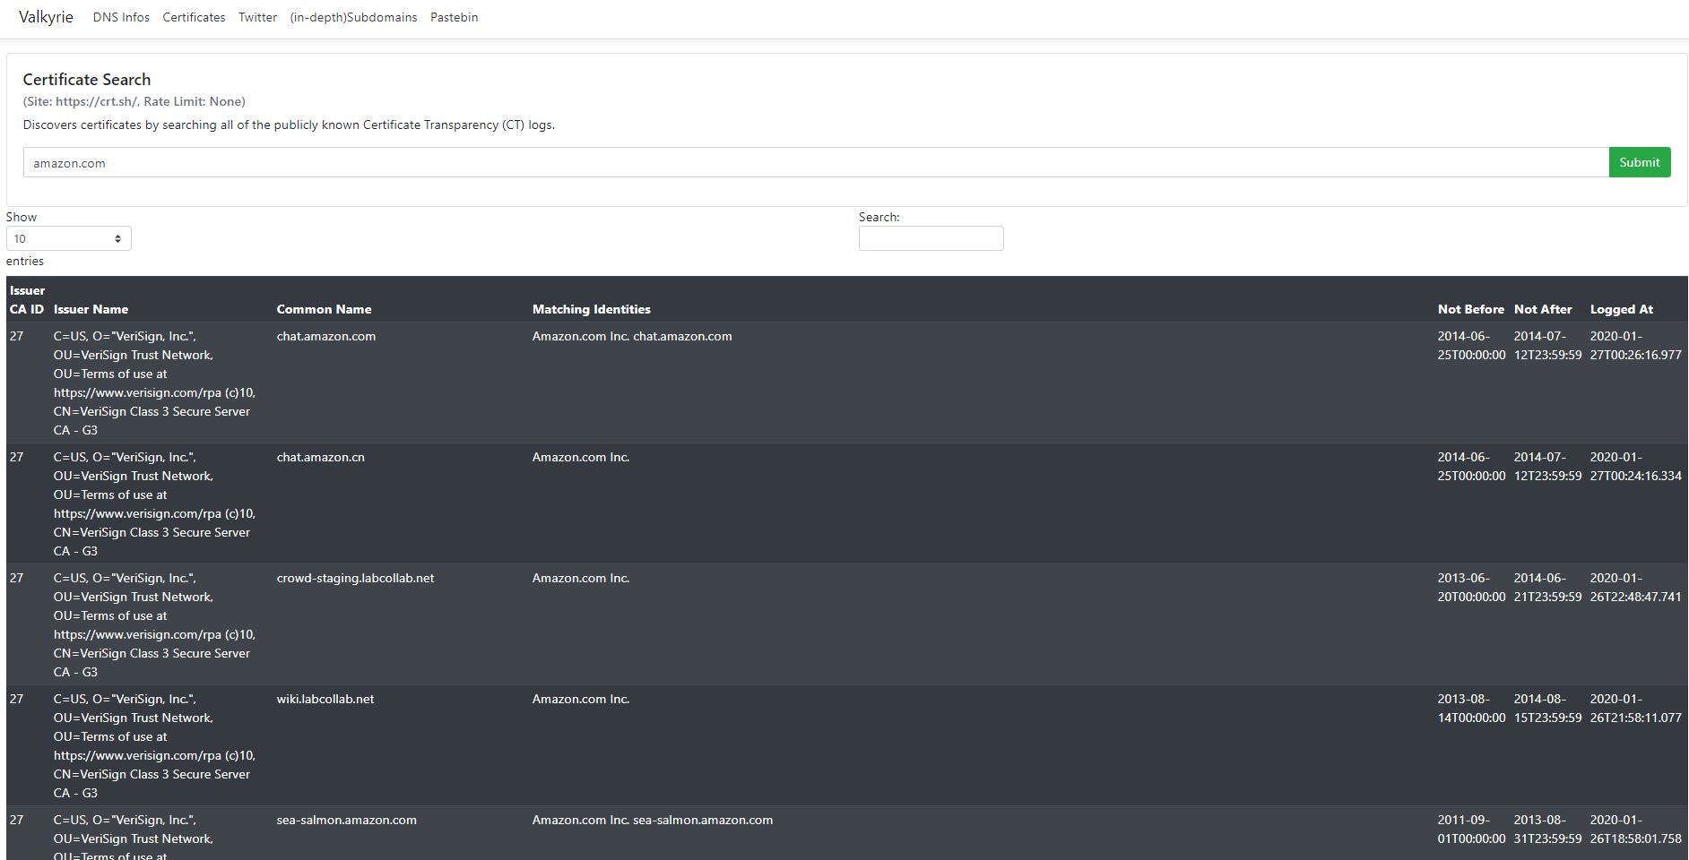Viewport: 1689px width, 860px height.
Task: Click 'Amazon.com Inc. sea-salmon.amazon.com' matching identities
Action: [x=653, y=820]
